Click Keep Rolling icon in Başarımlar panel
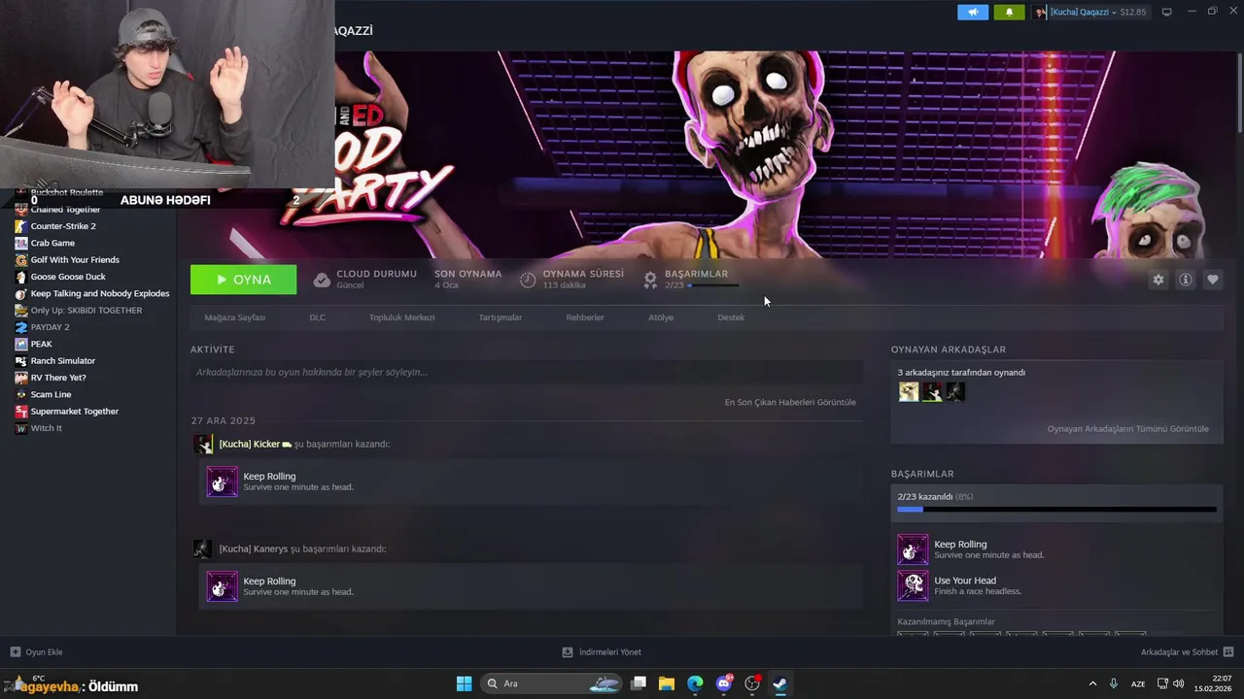Viewport: 1244px width, 699px height. coord(913,549)
